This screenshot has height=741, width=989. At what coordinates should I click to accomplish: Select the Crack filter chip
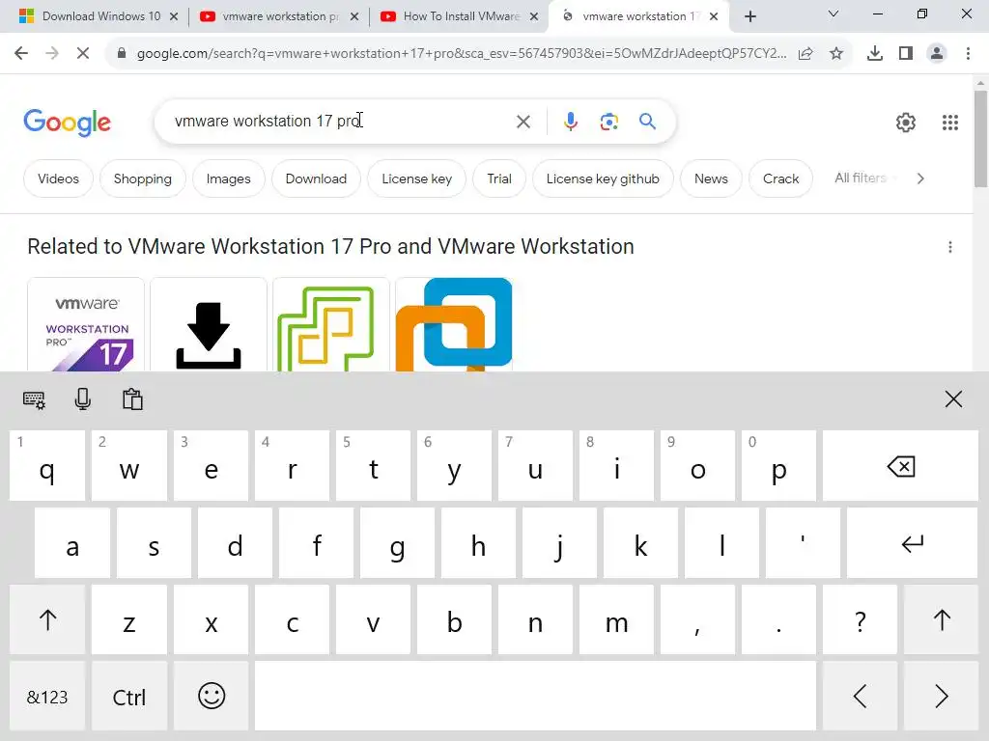pos(780,178)
